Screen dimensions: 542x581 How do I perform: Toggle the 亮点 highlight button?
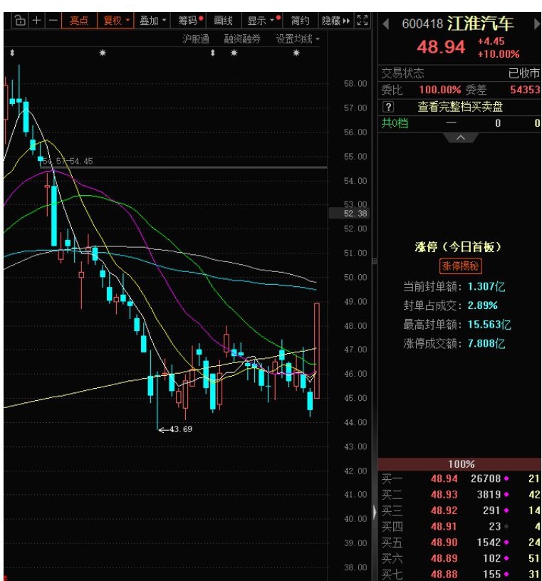point(79,21)
